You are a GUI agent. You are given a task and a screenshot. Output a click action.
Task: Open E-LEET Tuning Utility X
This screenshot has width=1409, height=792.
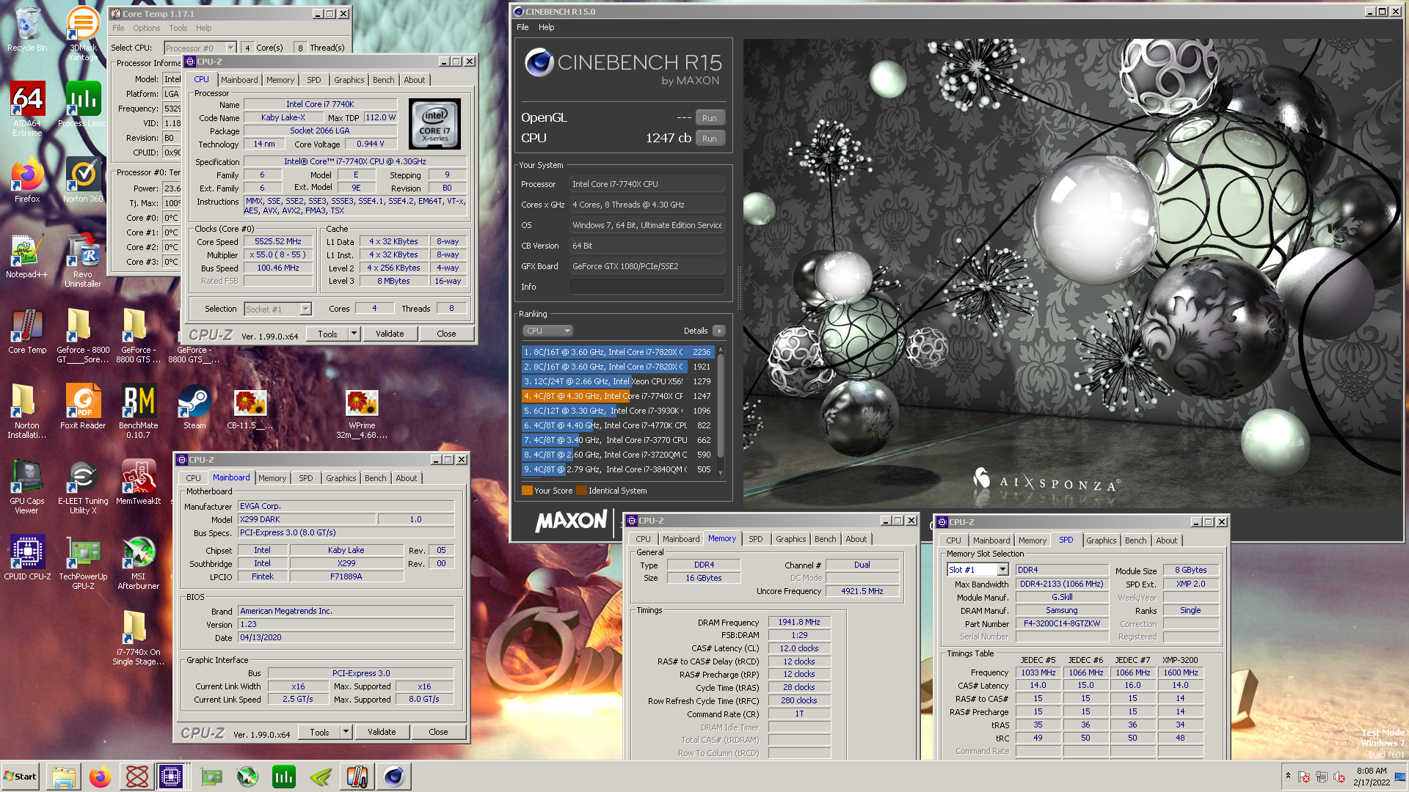click(83, 486)
